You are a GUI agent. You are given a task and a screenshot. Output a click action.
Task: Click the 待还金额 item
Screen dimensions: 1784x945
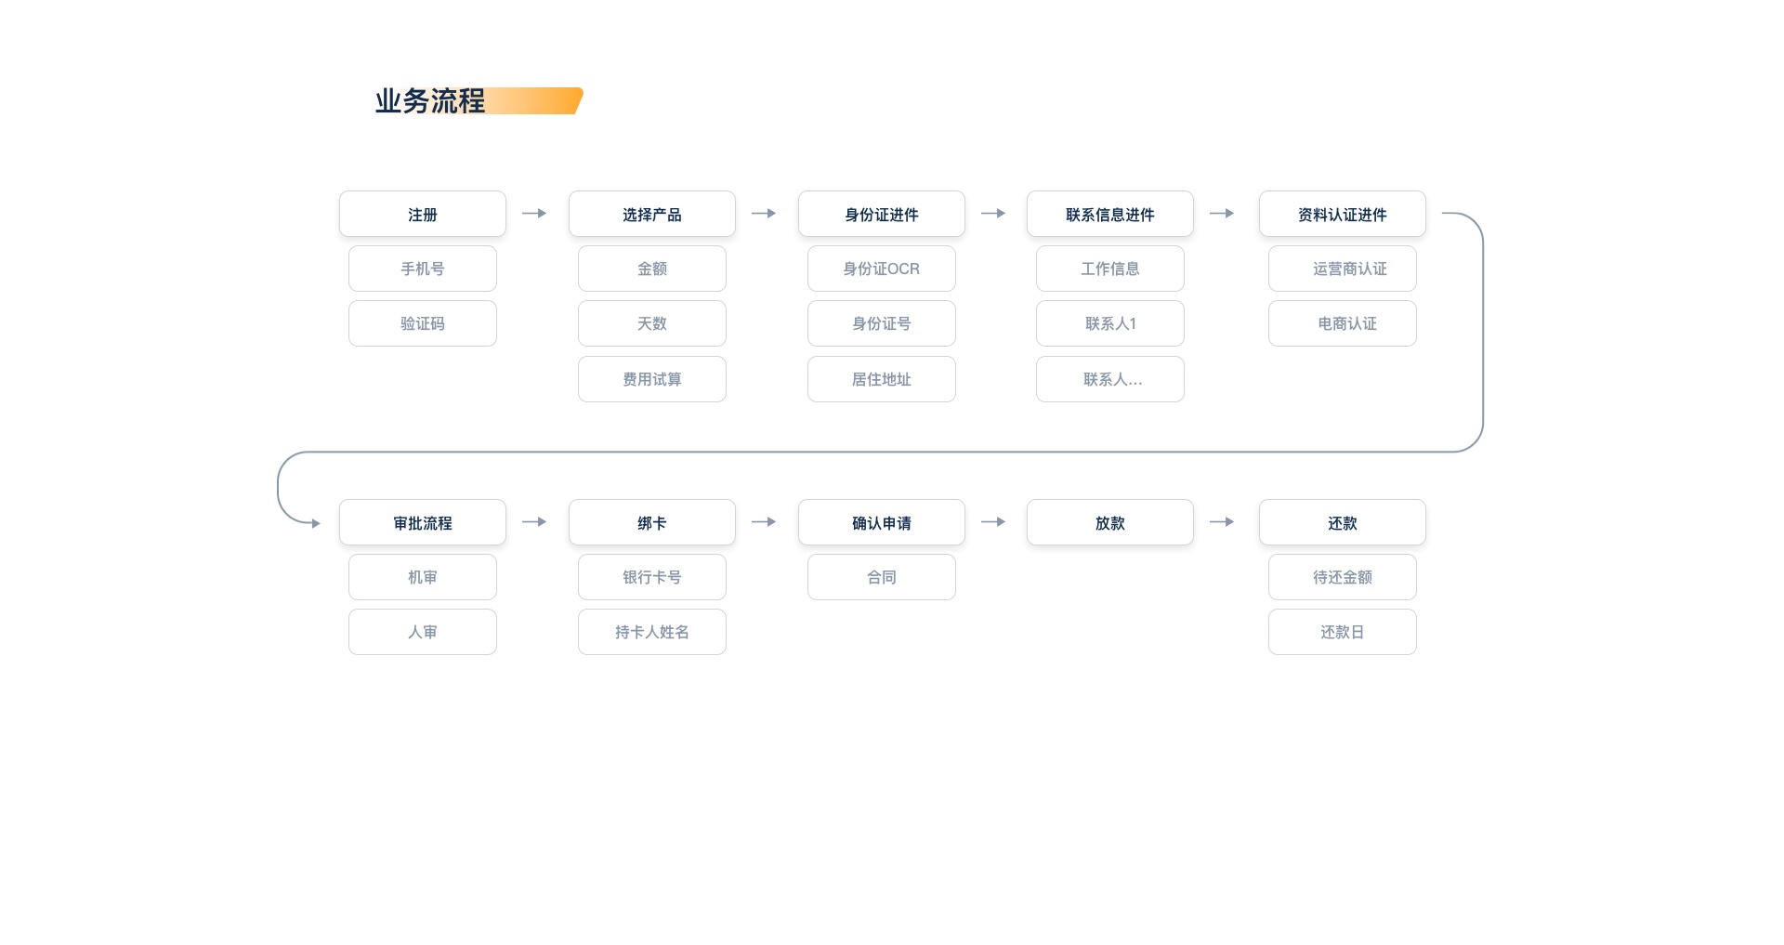[x=1343, y=577]
